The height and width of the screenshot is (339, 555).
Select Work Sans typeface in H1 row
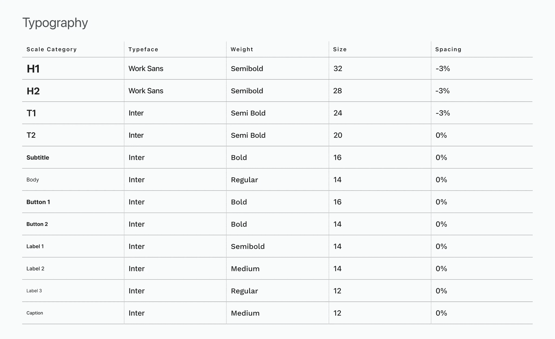(146, 69)
